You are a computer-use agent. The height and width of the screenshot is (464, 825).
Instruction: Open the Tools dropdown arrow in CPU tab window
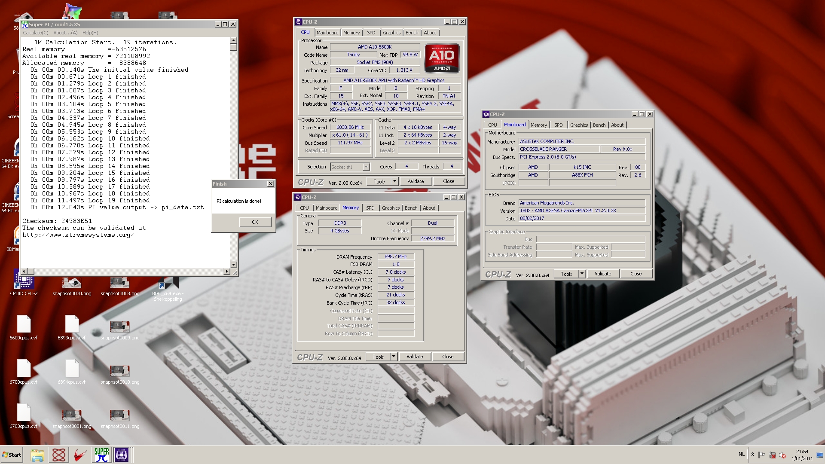click(394, 181)
